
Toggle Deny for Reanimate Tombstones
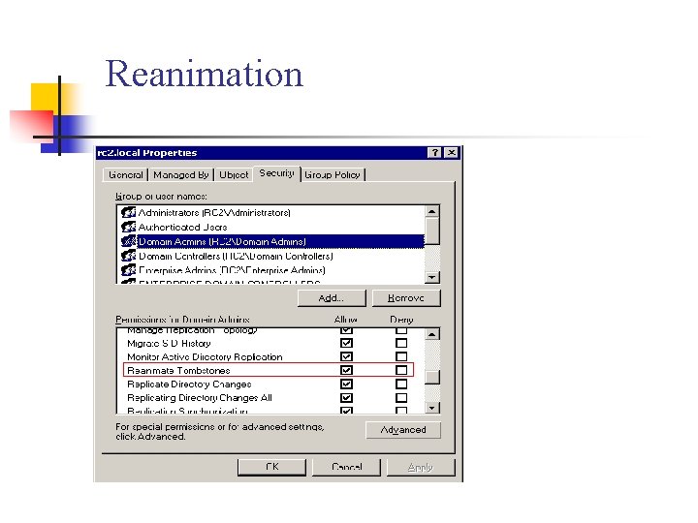[401, 370]
